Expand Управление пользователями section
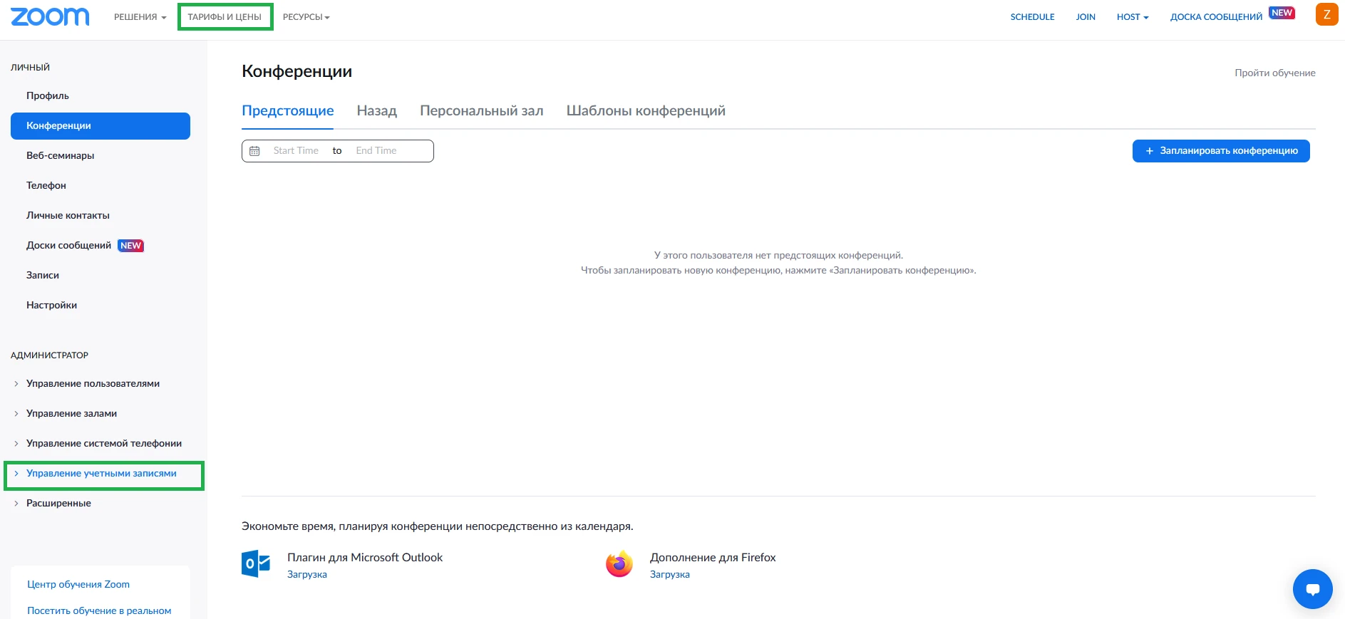Viewport: 1345px width, 619px height. point(93,383)
